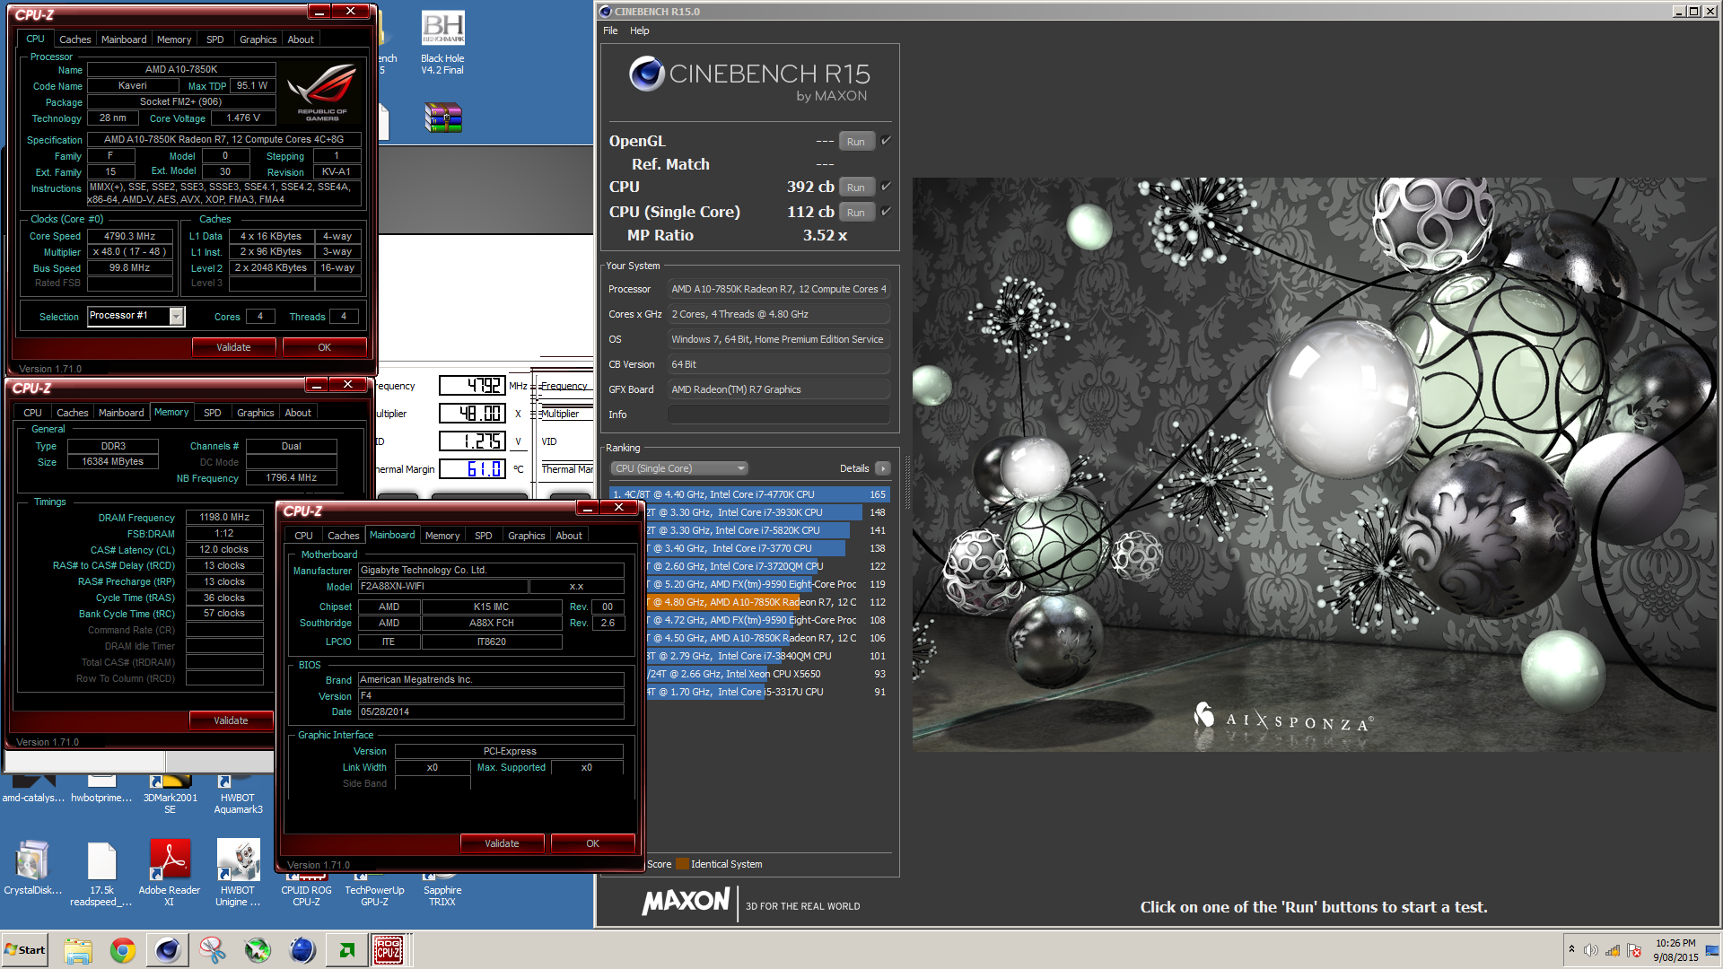The height and width of the screenshot is (969, 1723).
Task: Open the CrystalDisk desktop shortcut
Action: (32, 868)
